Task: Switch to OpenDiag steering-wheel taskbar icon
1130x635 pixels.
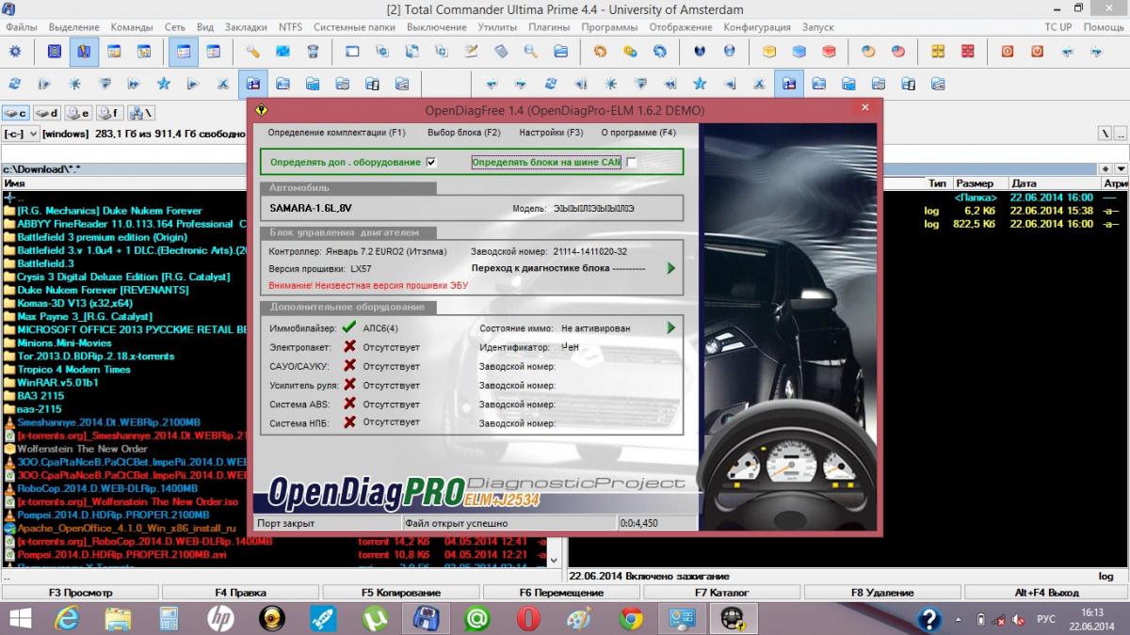Action: pos(732,618)
